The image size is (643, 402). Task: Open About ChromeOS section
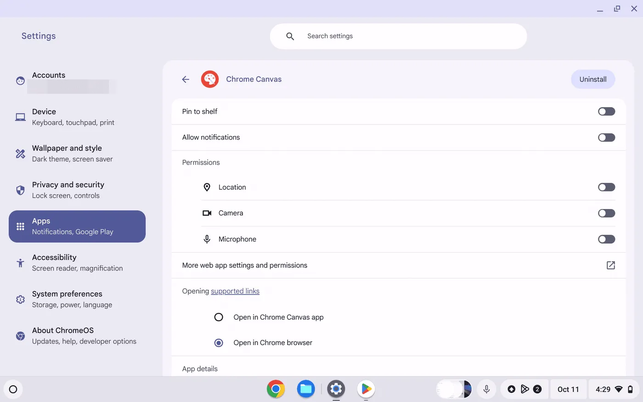coord(77,336)
